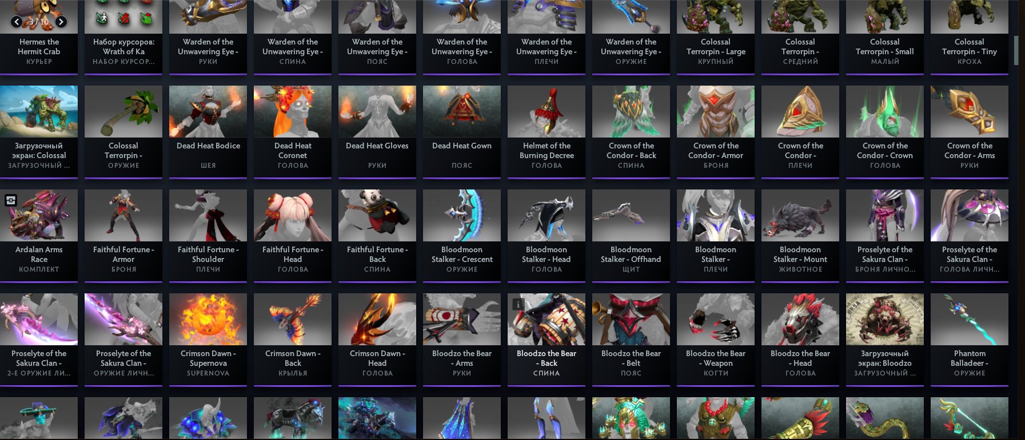Screen dimensions: 1025x440
Task: Select Faithful Fortune Head item
Action: [x=293, y=236]
